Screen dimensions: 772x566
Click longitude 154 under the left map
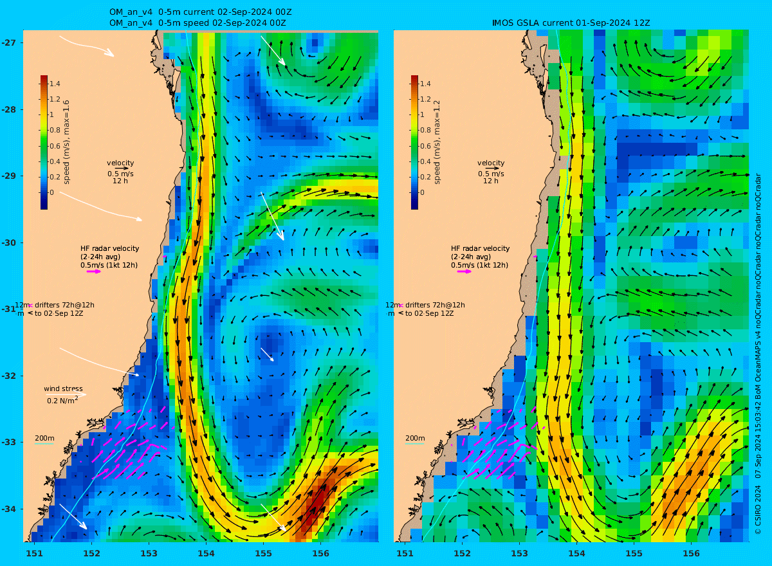206,553
